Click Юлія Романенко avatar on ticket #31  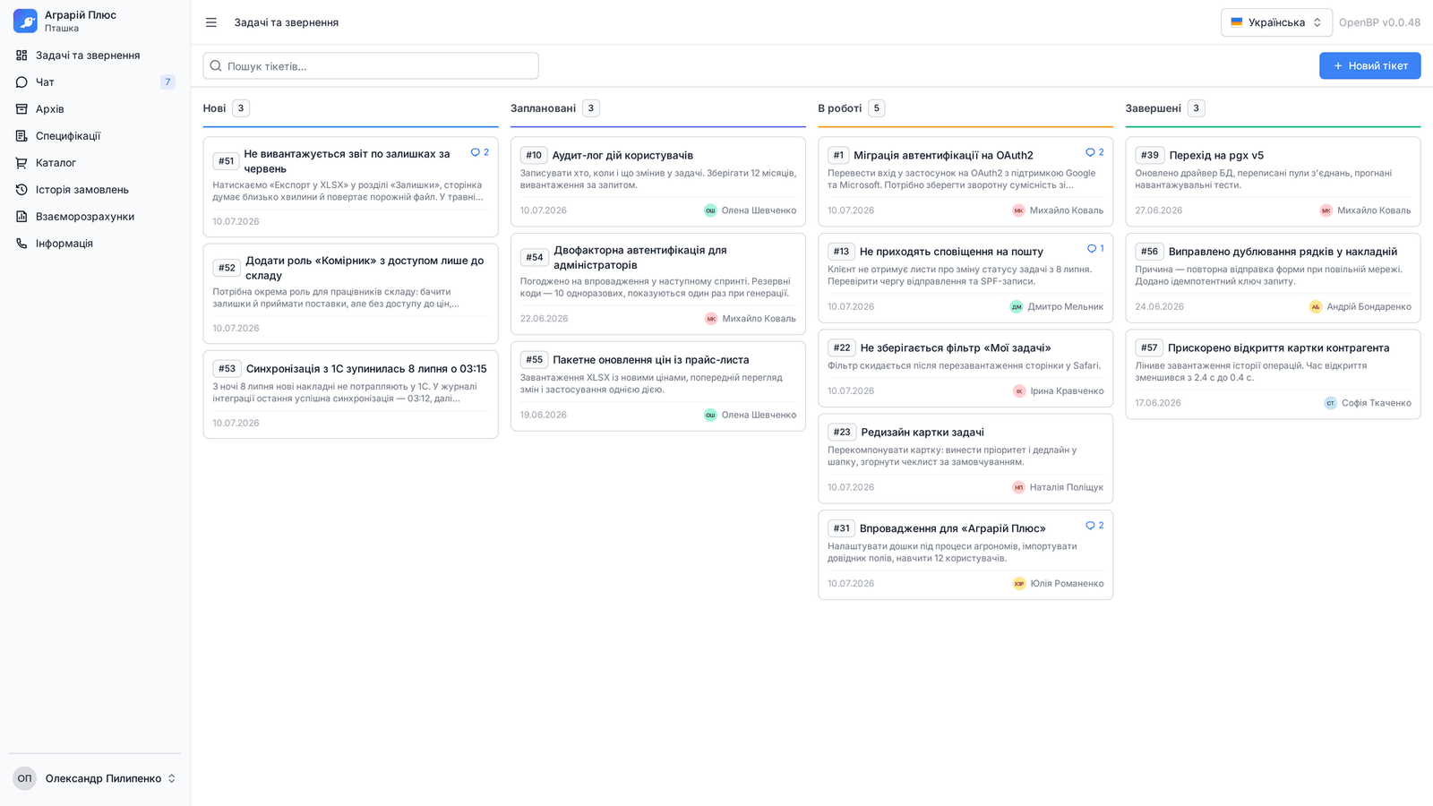(x=1019, y=584)
